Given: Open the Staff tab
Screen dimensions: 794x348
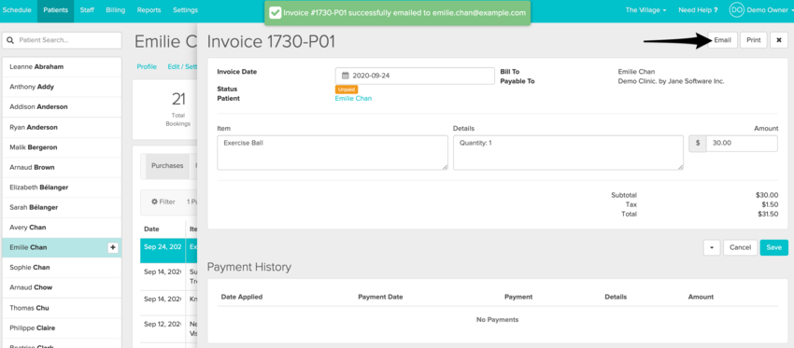Looking at the screenshot, I should [87, 10].
